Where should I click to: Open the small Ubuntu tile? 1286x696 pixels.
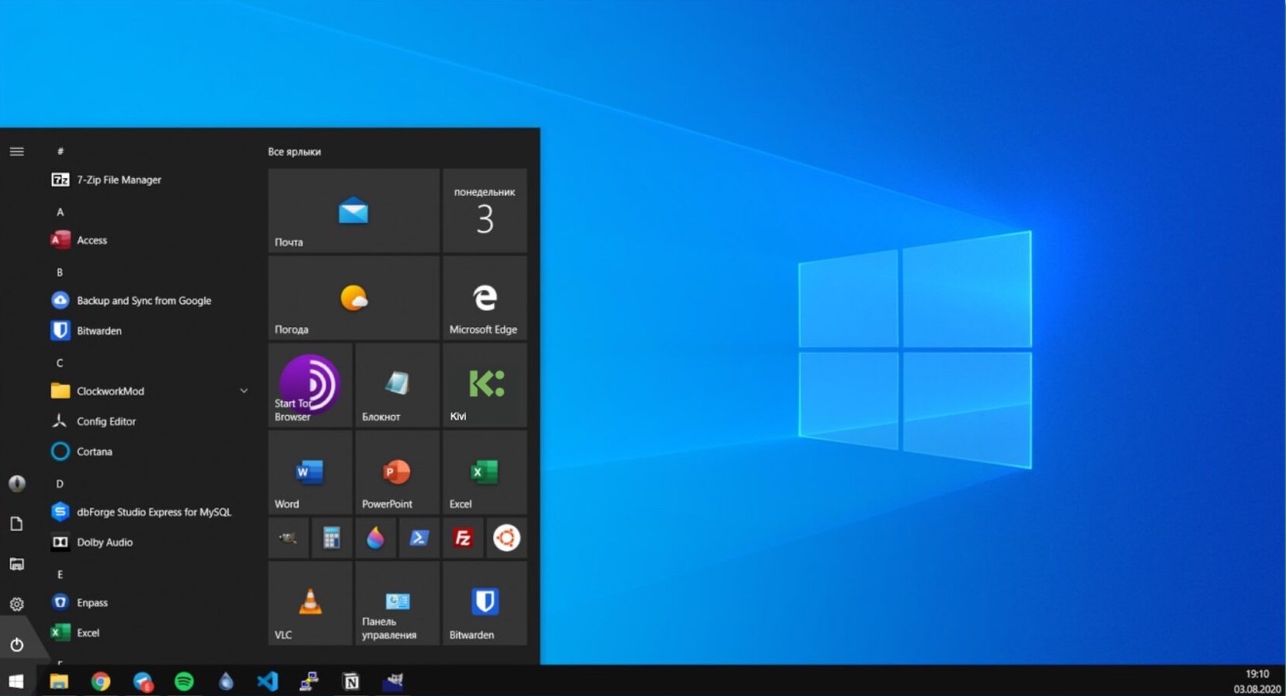click(507, 538)
